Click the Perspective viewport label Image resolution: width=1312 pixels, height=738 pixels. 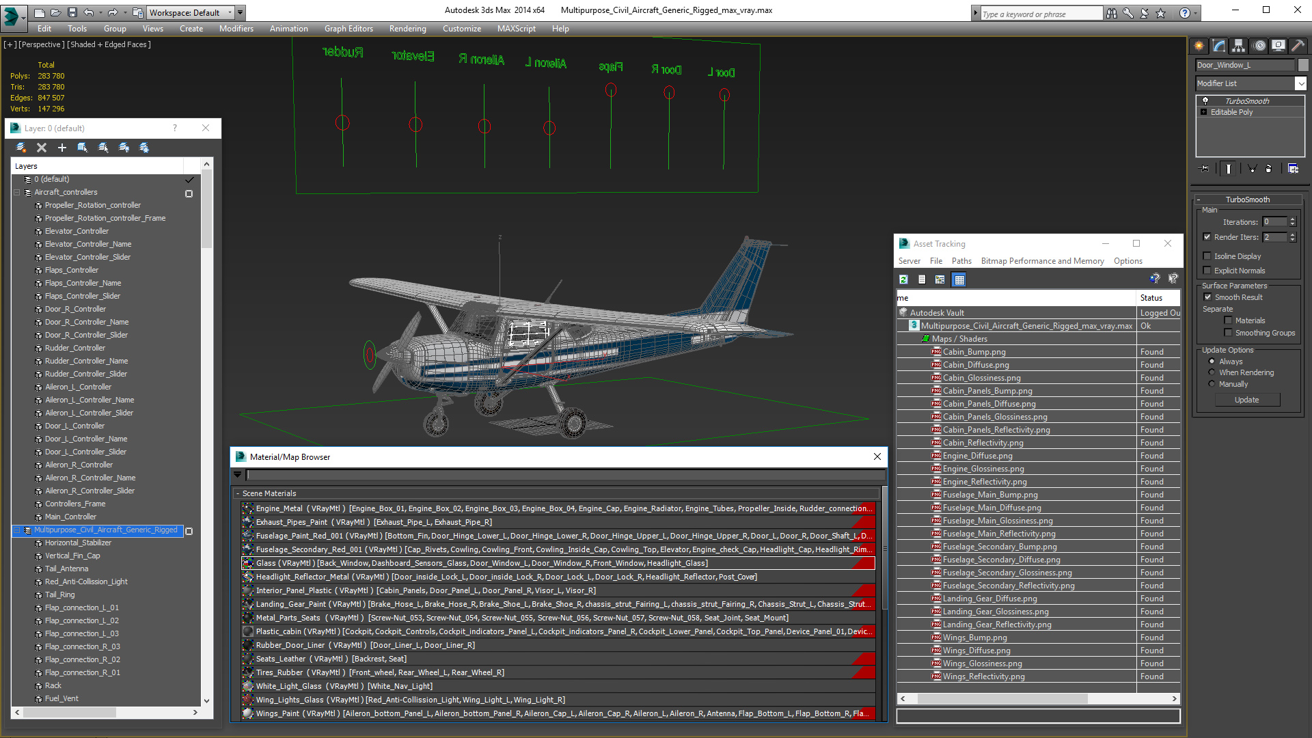41,44
